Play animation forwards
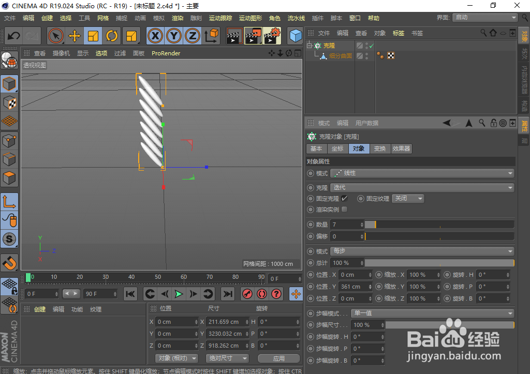The width and height of the screenshot is (530, 374). click(179, 294)
